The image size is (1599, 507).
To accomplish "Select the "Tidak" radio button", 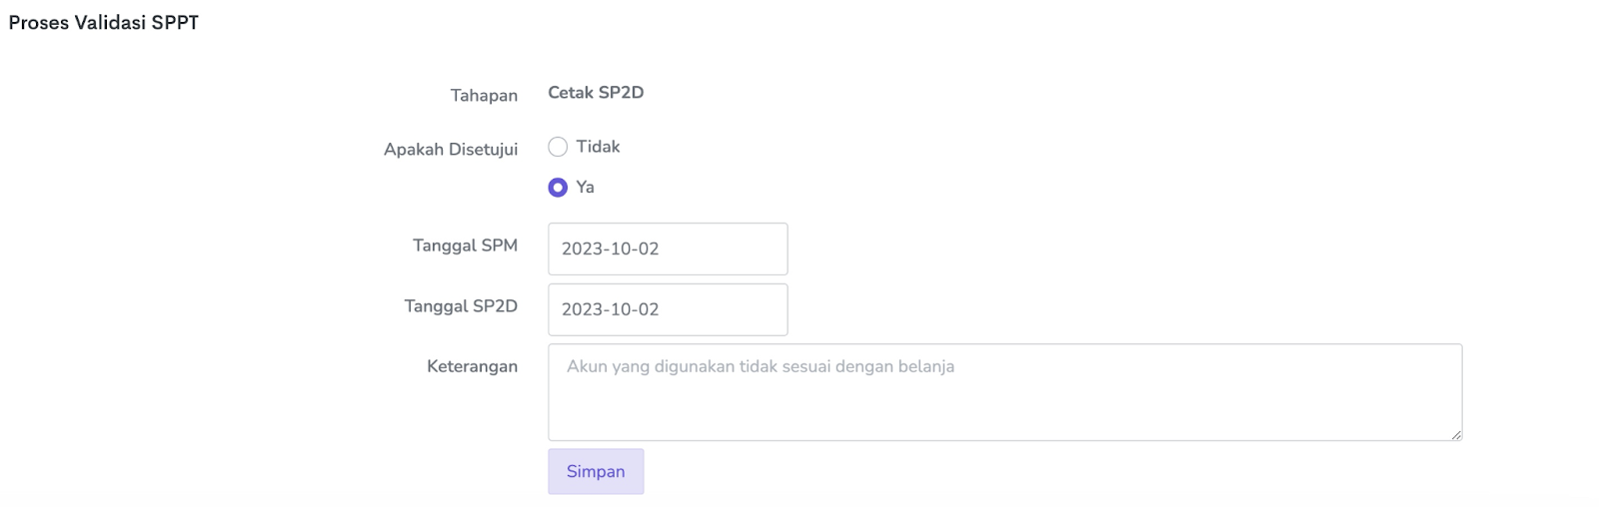I will click(558, 147).
